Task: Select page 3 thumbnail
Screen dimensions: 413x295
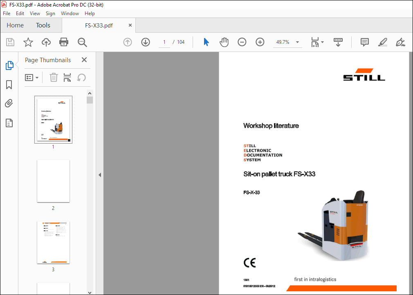Action: pos(53,243)
